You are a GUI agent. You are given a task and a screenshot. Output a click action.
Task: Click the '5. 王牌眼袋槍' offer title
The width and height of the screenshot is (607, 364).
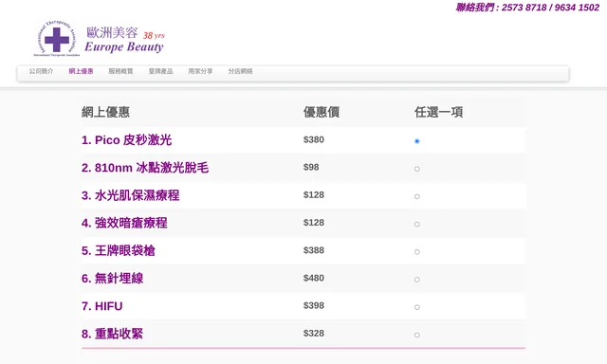tap(119, 250)
